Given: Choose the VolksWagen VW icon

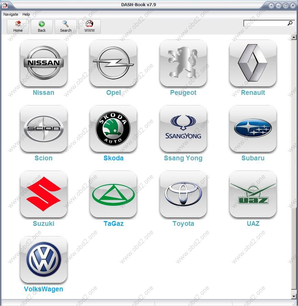Looking at the screenshot, I should (x=44, y=260).
